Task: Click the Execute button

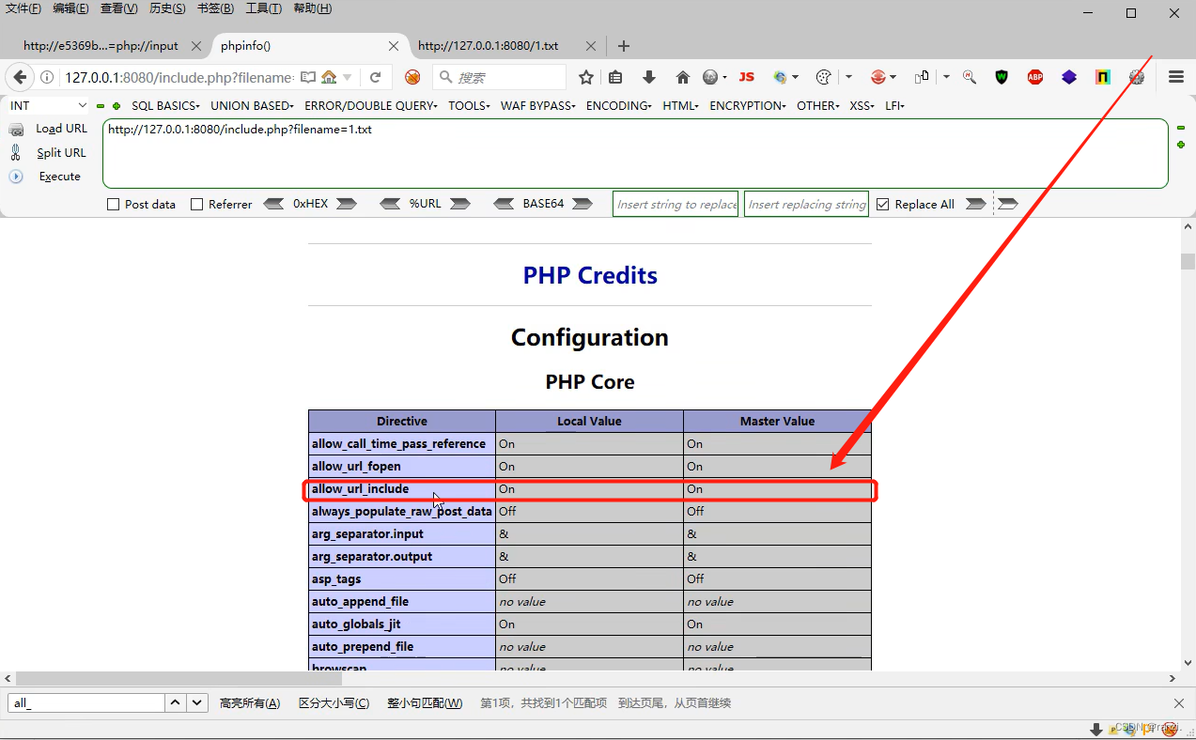Action: (x=59, y=177)
